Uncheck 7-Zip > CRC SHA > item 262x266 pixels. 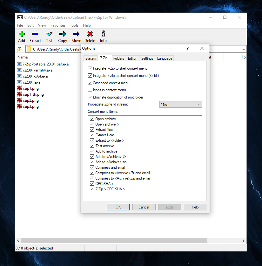point(92,189)
